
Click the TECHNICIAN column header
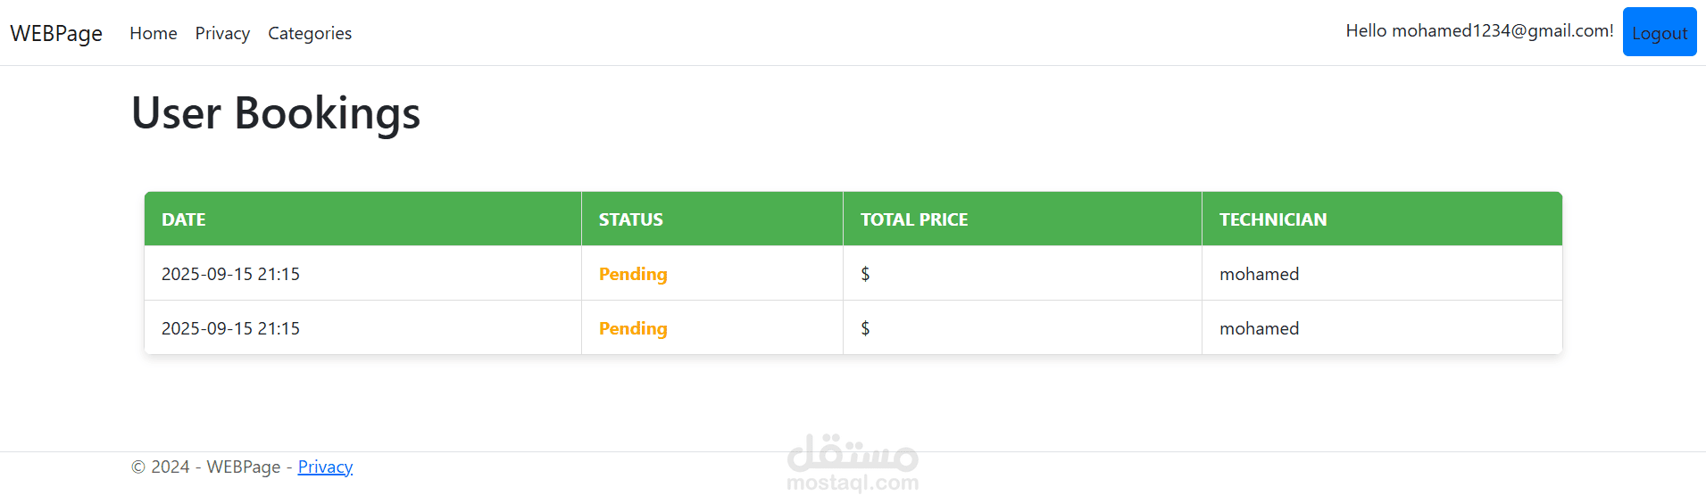tap(1272, 219)
